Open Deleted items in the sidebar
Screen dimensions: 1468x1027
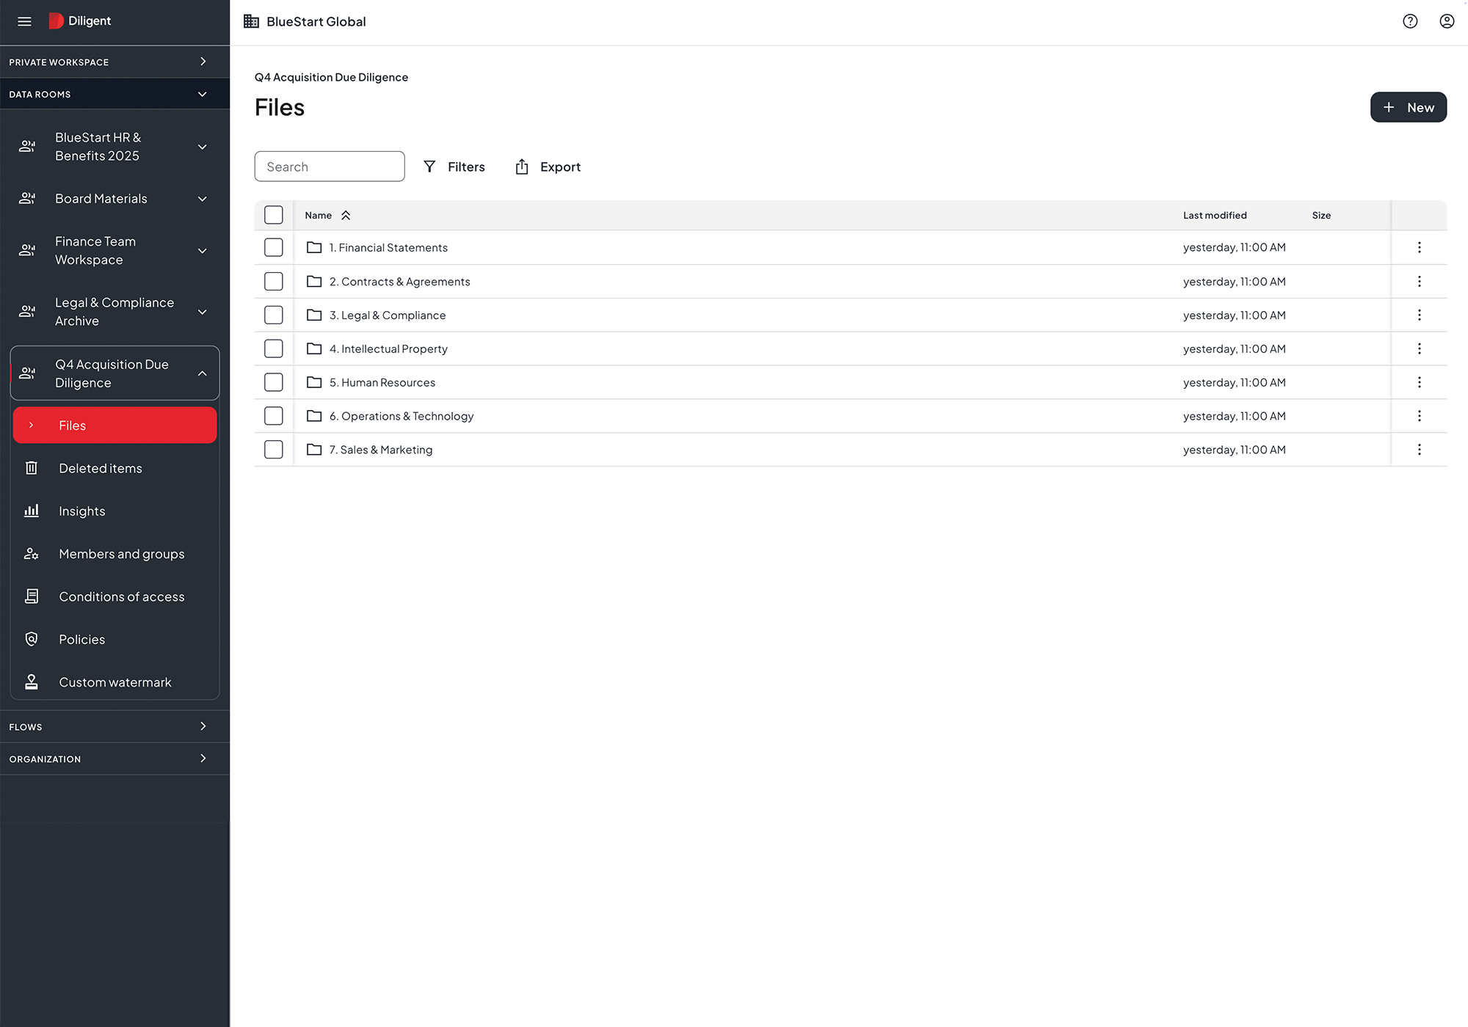tap(115, 468)
